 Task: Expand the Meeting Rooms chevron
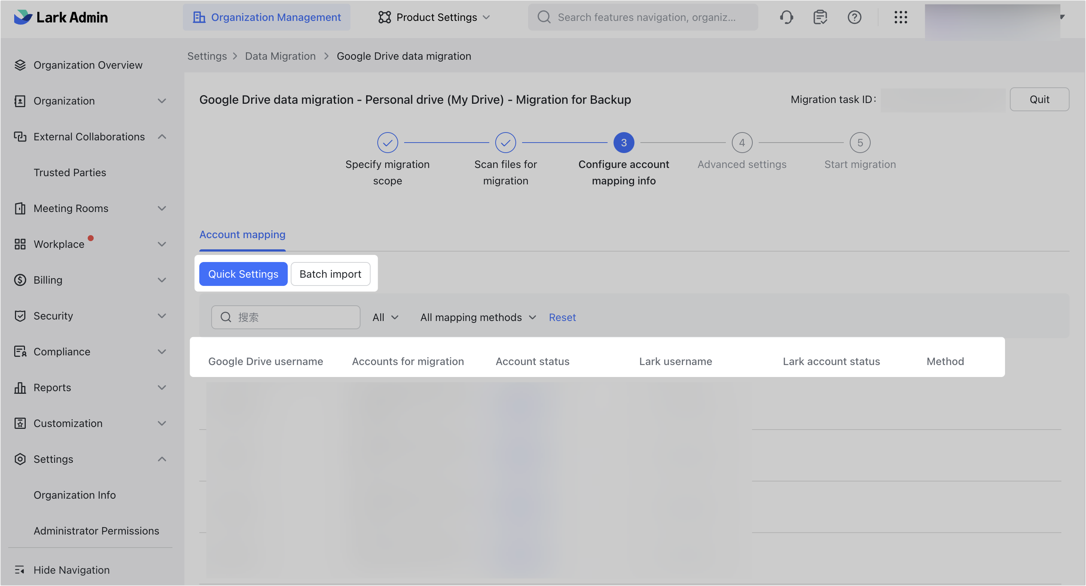click(162, 208)
